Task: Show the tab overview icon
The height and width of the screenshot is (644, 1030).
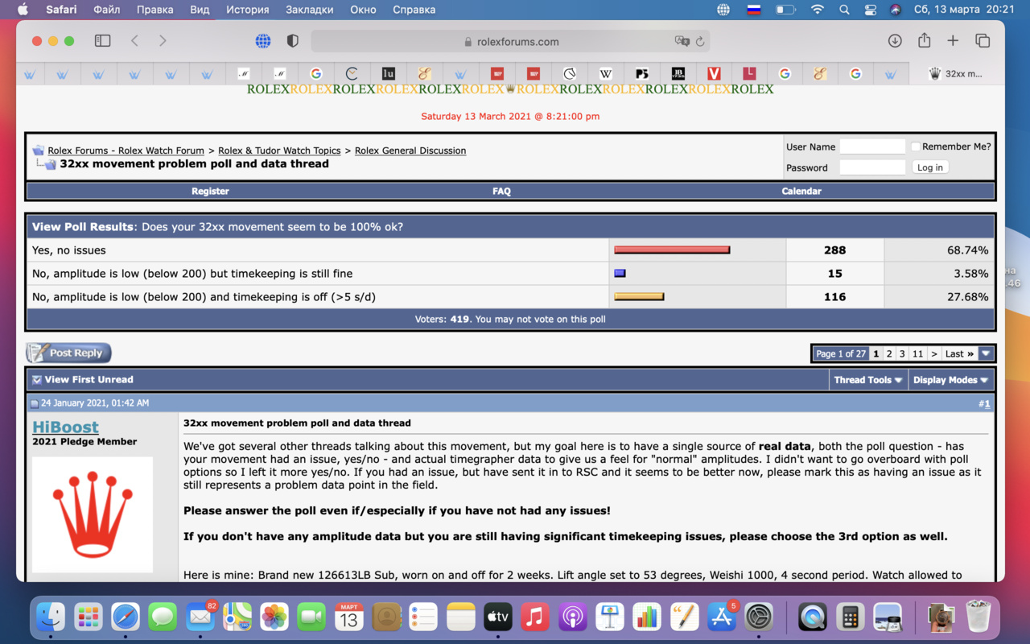Action: (x=983, y=41)
